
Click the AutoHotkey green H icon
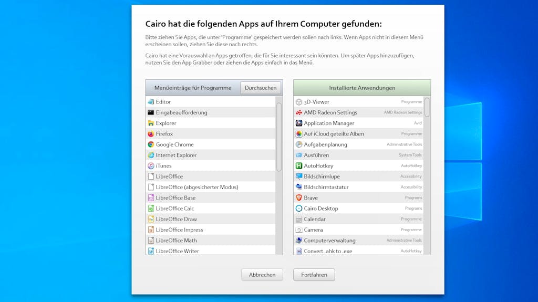coord(299,166)
